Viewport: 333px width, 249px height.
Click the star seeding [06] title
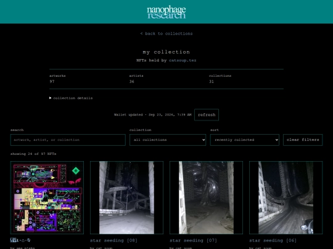[273, 240]
